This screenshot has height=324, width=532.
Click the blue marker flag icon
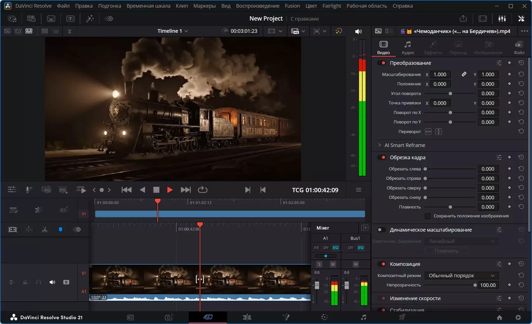pyautogui.click(x=60, y=230)
